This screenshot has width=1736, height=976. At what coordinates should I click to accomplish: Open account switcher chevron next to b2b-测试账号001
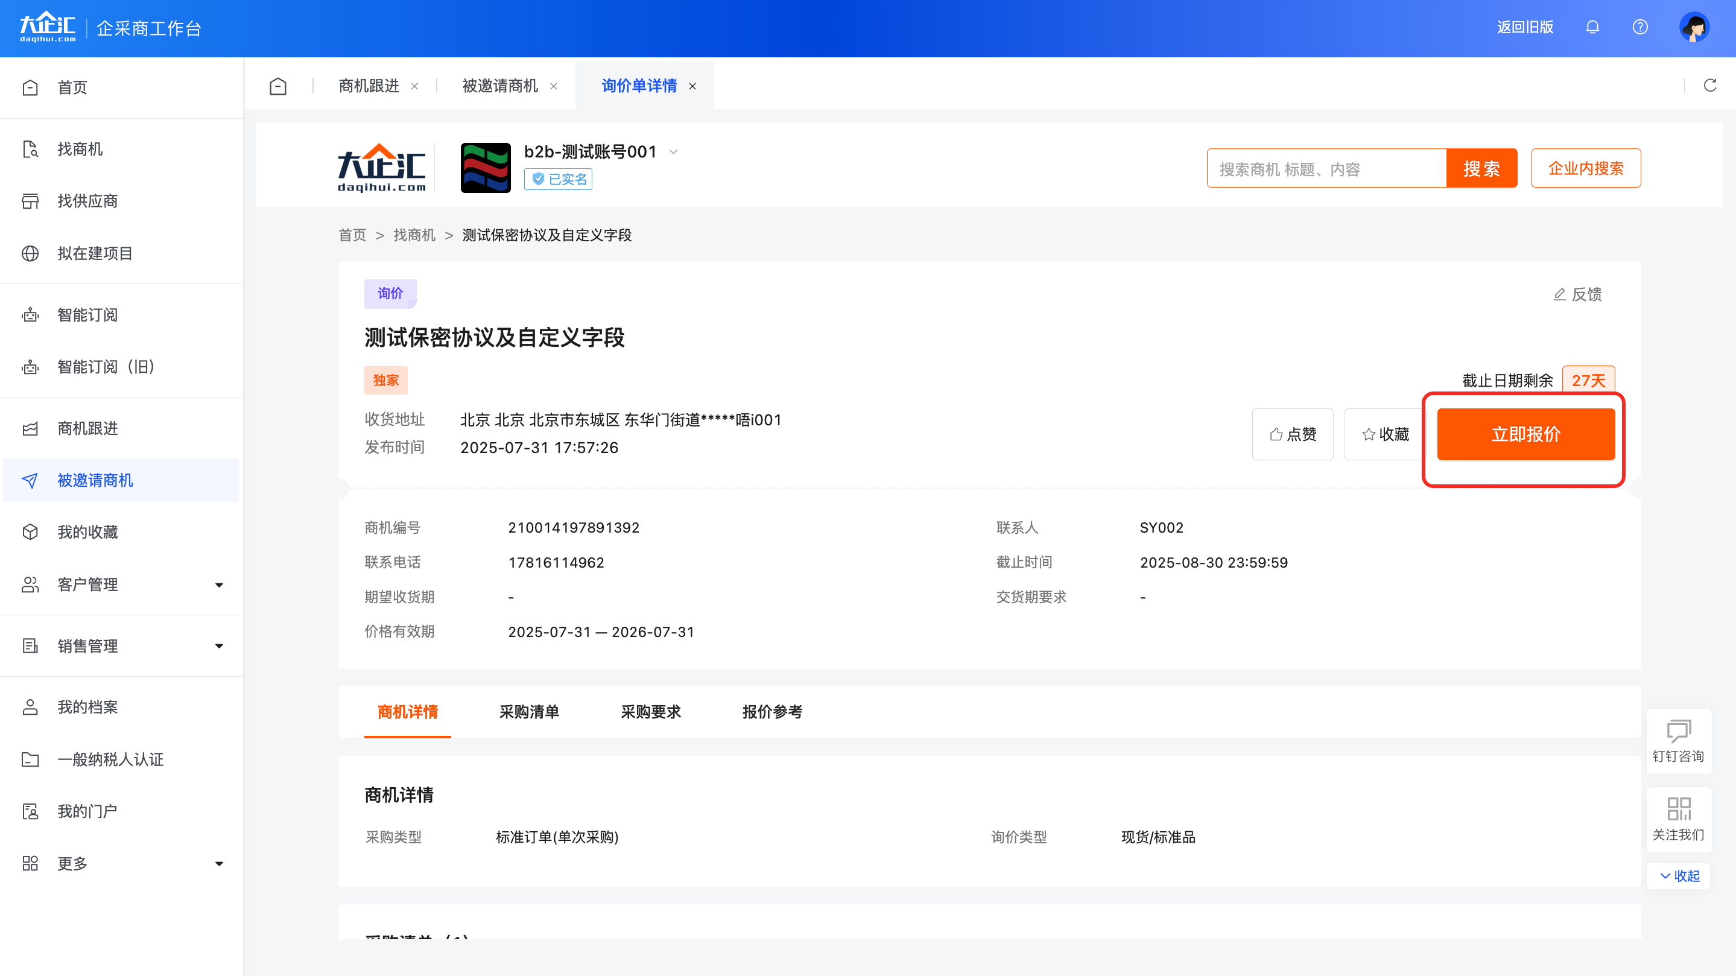coord(673,153)
